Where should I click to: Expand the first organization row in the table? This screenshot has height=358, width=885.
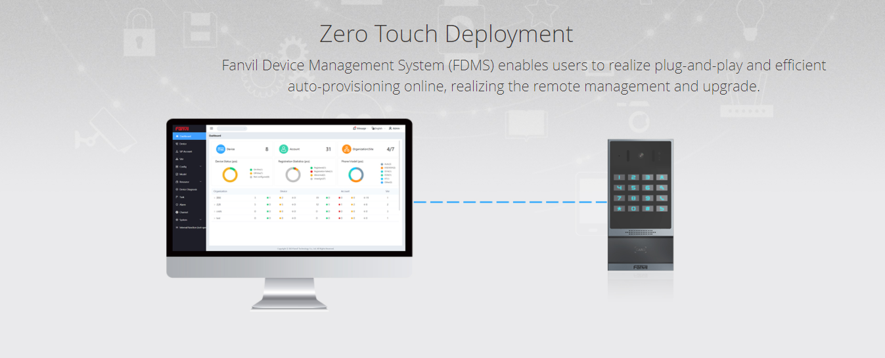pyautogui.click(x=214, y=198)
